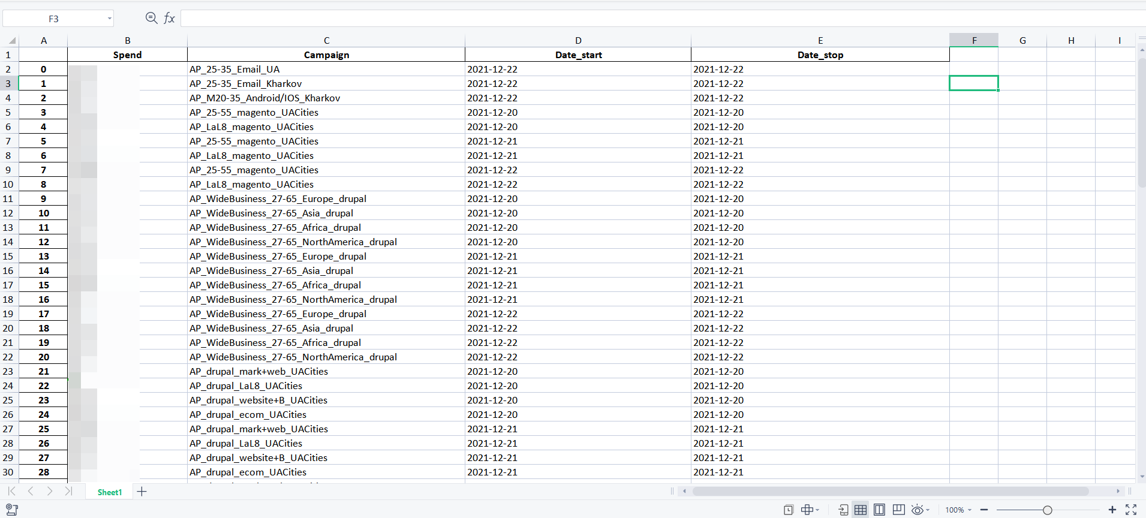Click the zoom in plus button
The image size is (1146, 518).
click(1112, 510)
